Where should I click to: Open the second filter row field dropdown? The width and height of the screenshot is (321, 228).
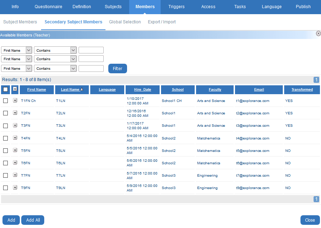point(17,59)
